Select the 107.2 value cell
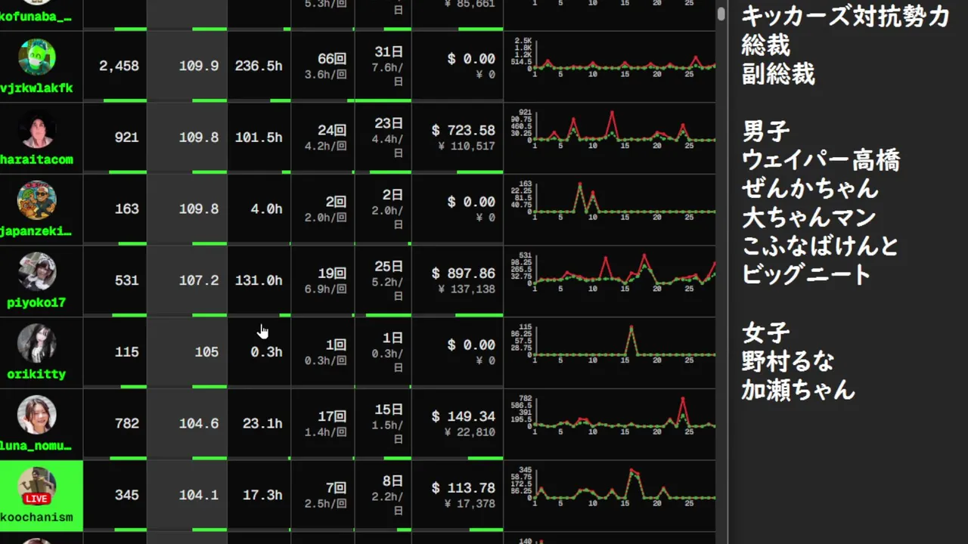 187,280
